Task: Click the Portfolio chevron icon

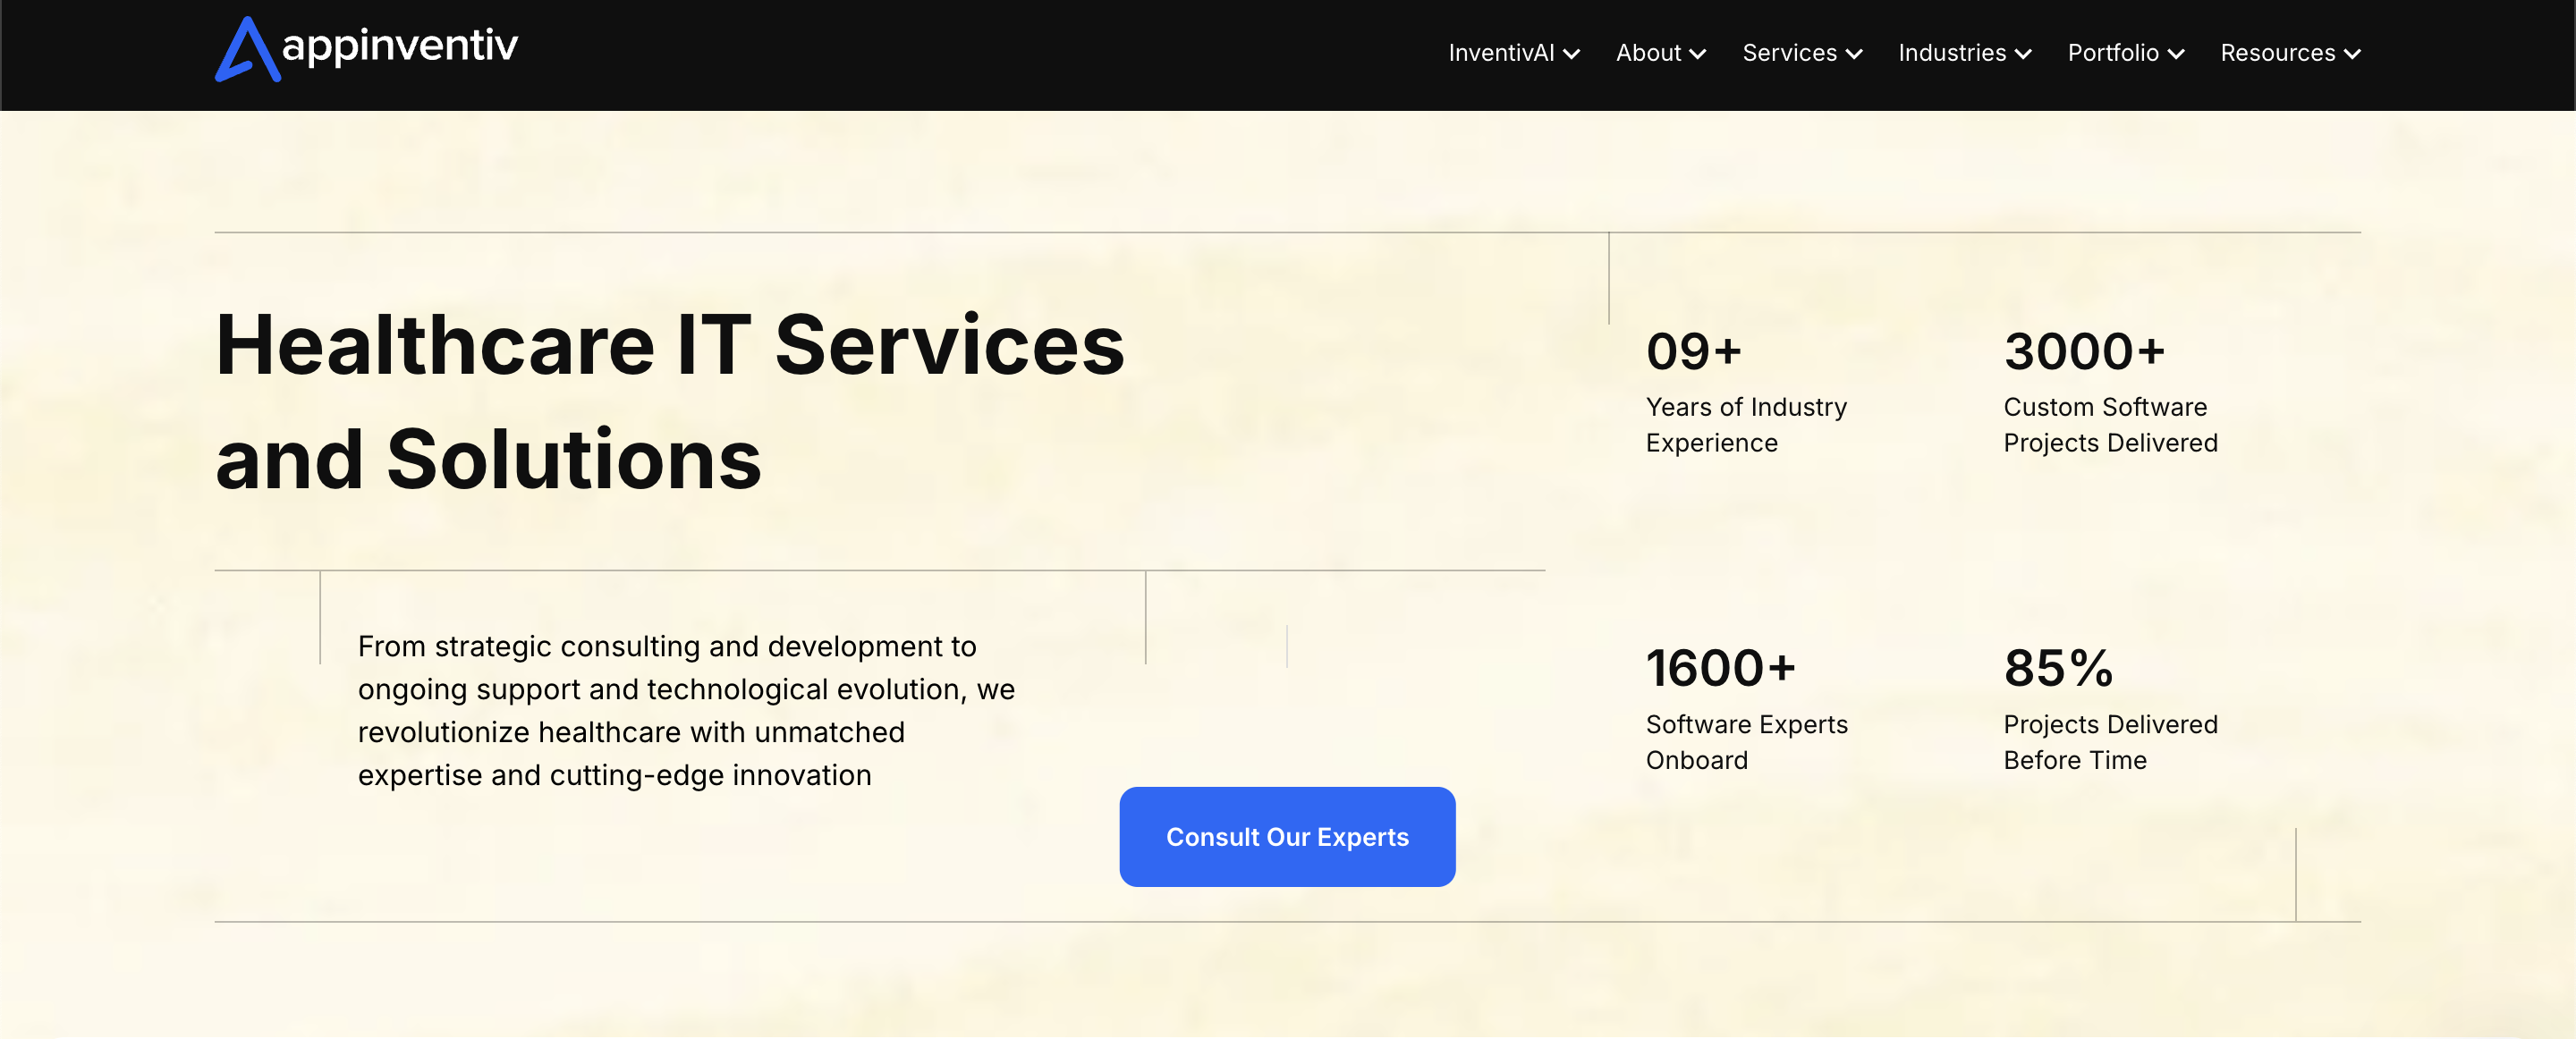Action: 2177,54
